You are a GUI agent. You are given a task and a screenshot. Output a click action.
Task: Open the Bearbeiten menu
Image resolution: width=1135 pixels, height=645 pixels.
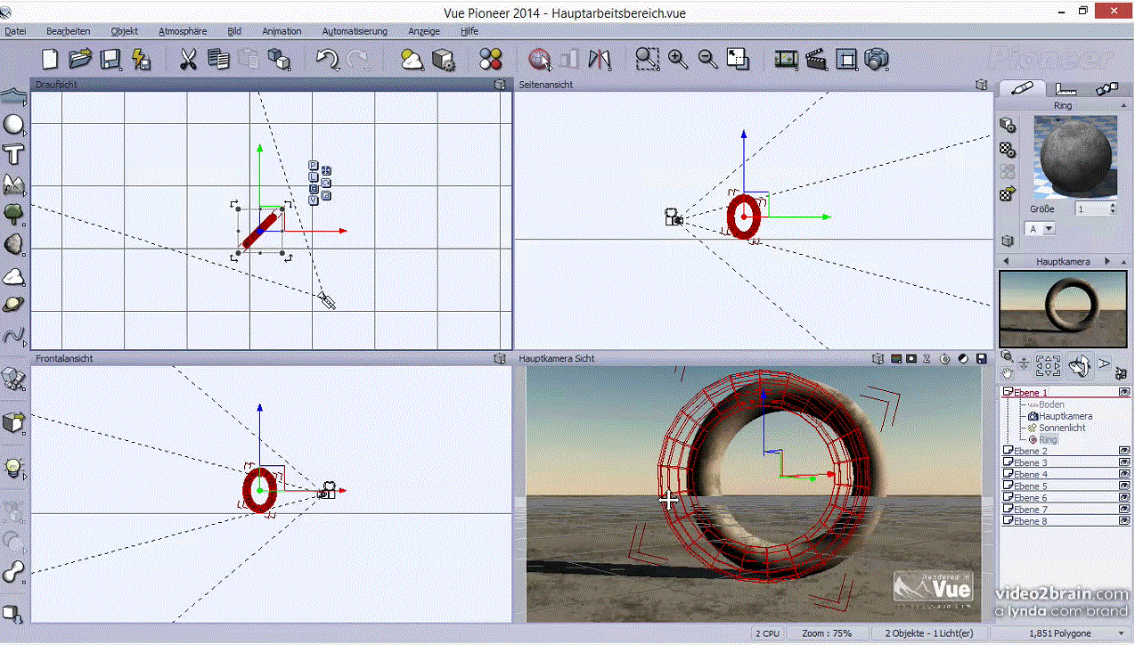click(x=69, y=31)
